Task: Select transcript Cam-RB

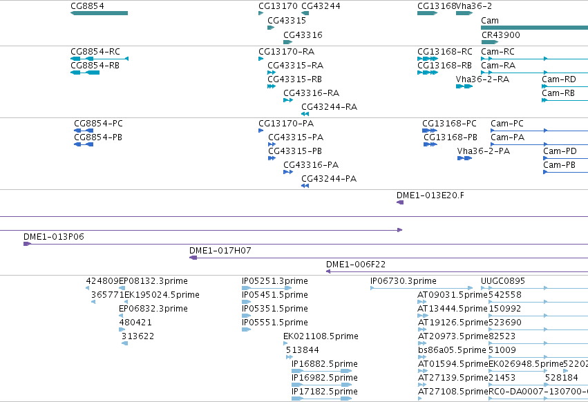Action: click(x=558, y=93)
